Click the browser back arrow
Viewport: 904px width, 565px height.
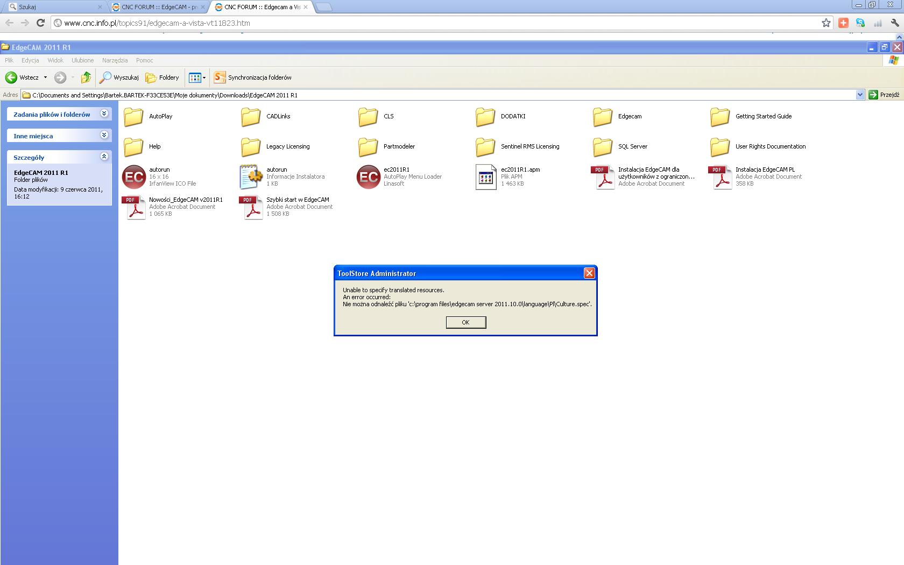click(10, 23)
